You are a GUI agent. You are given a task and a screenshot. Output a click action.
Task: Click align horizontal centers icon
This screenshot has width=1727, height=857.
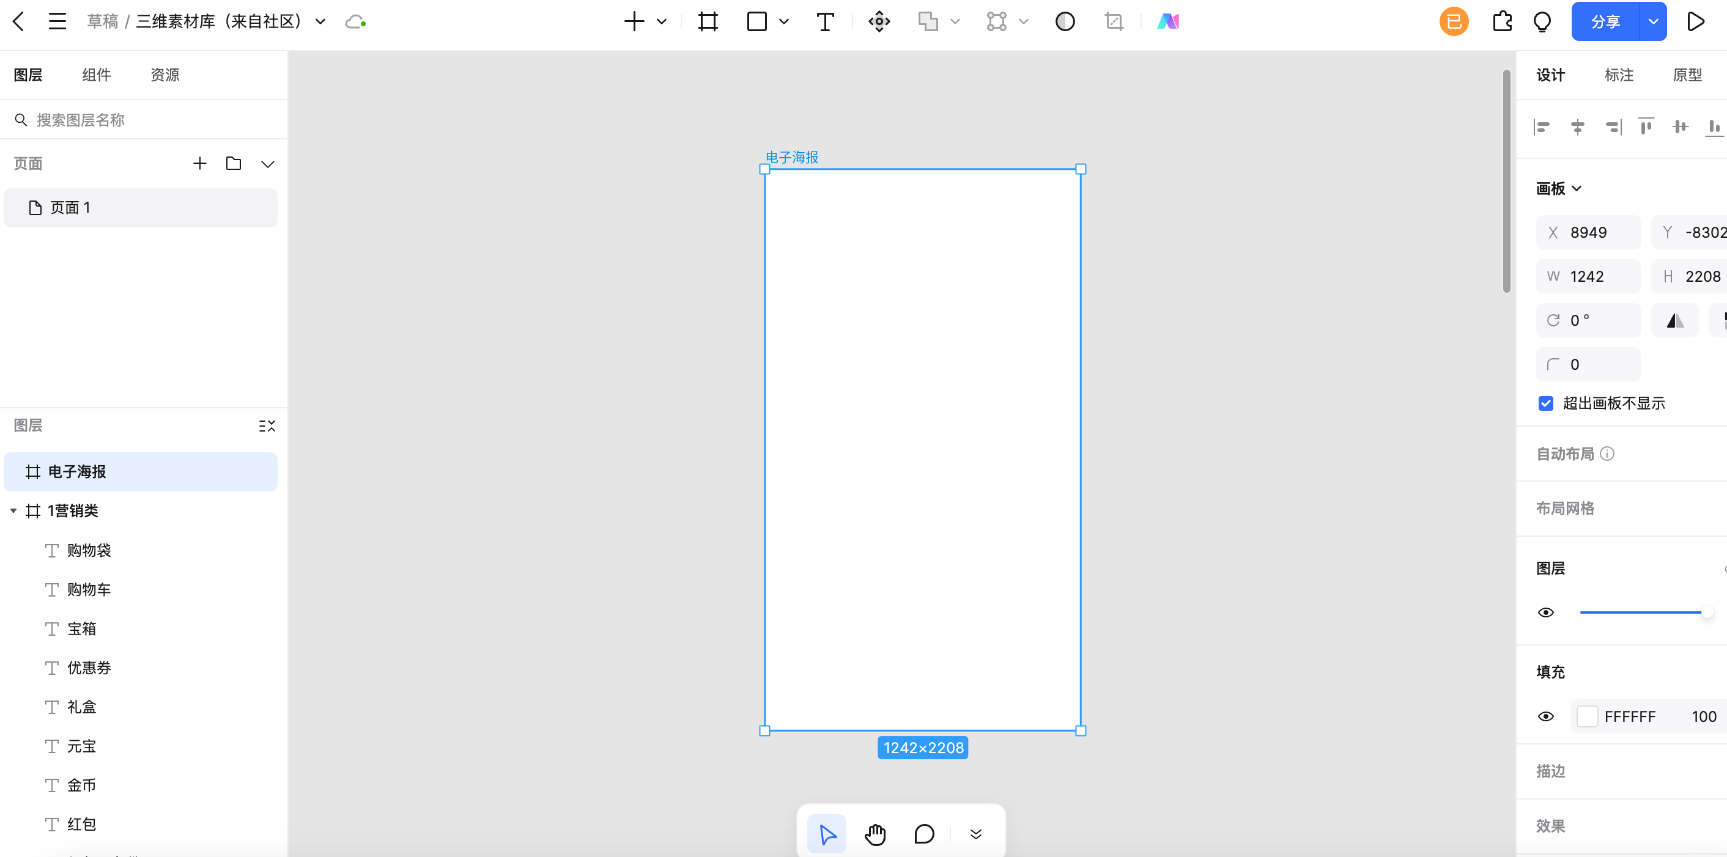[x=1578, y=127]
